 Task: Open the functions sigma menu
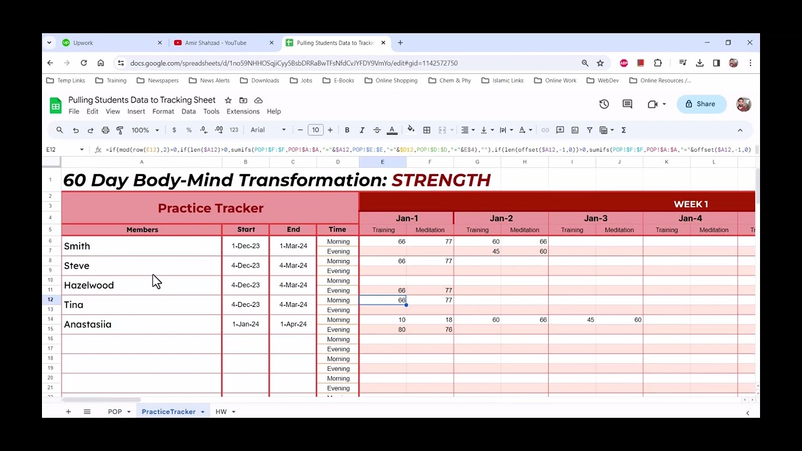click(x=623, y=130)
